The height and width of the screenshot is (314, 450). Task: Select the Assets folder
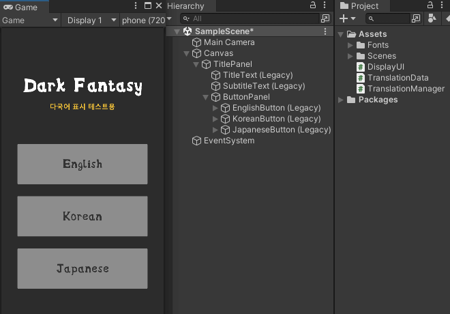[372, 34]
